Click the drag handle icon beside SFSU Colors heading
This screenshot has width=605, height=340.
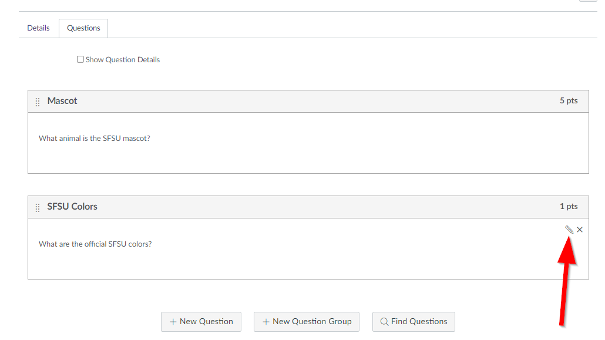point(38,207)
